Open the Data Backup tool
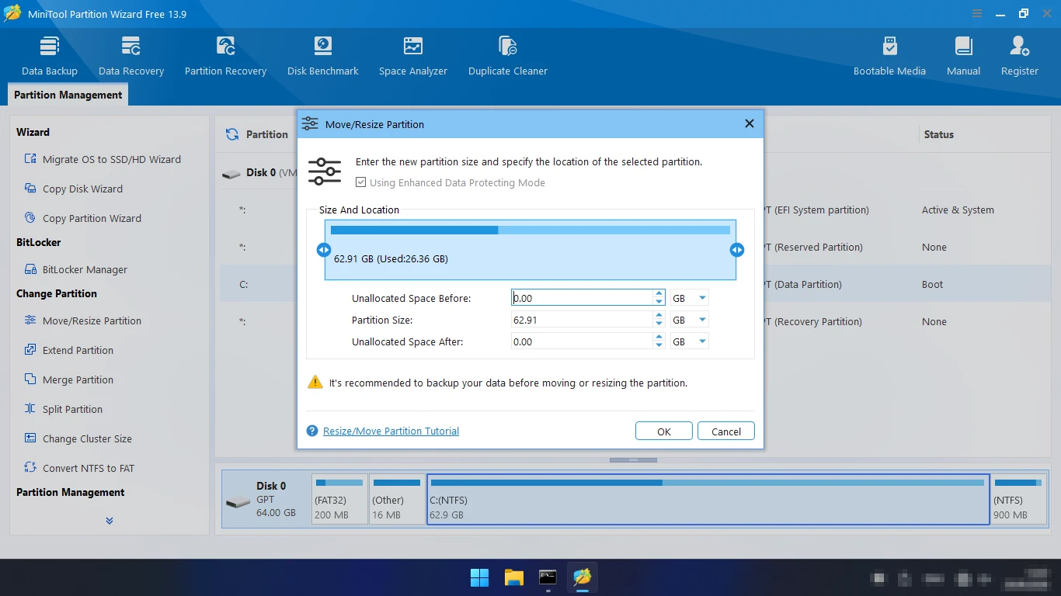The height and width of the screenshot is (596, 1061). [x=50, y=56]
